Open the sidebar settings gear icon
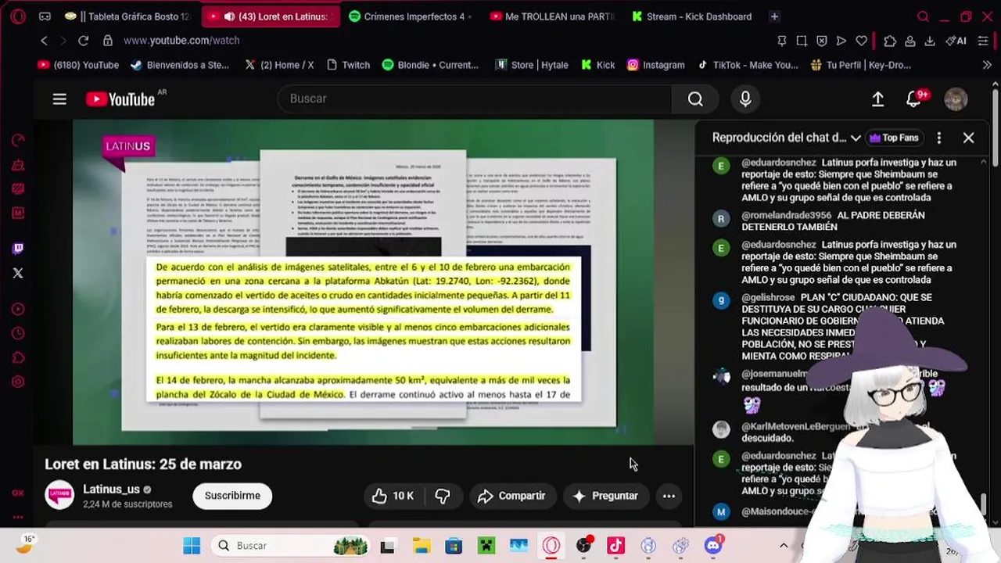 tap(18, 382)
